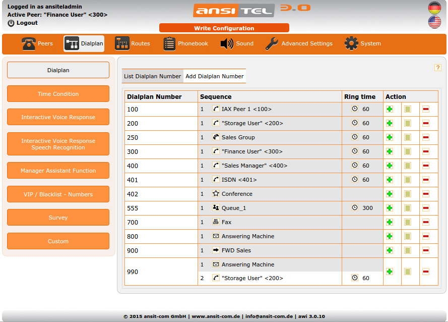Image resolution: width=448 pixels, height=322 pixels.
Task: Click the System gear icon
Action: tap(351, 44)
